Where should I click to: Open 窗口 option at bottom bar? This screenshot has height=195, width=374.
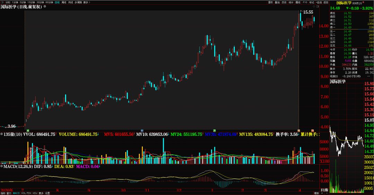point(9,193)
